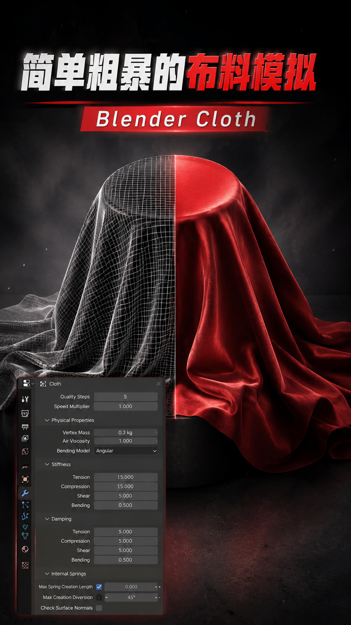Enable Check Surface Normals checkbox
The height and width of the screenshot is (625, 351).
99,608
